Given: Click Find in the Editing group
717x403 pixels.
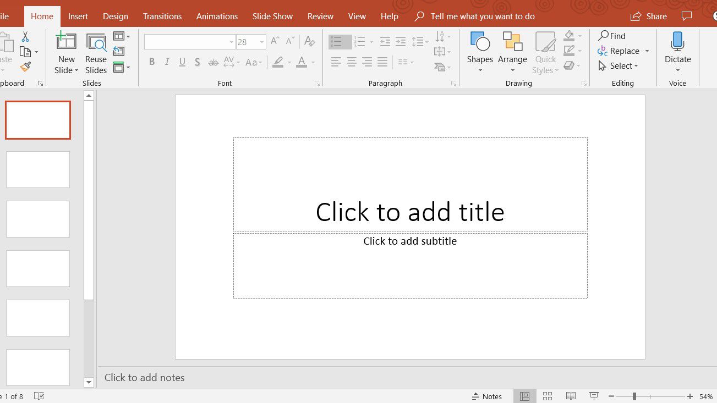Looking at the screenshot, I should [612, 36].
